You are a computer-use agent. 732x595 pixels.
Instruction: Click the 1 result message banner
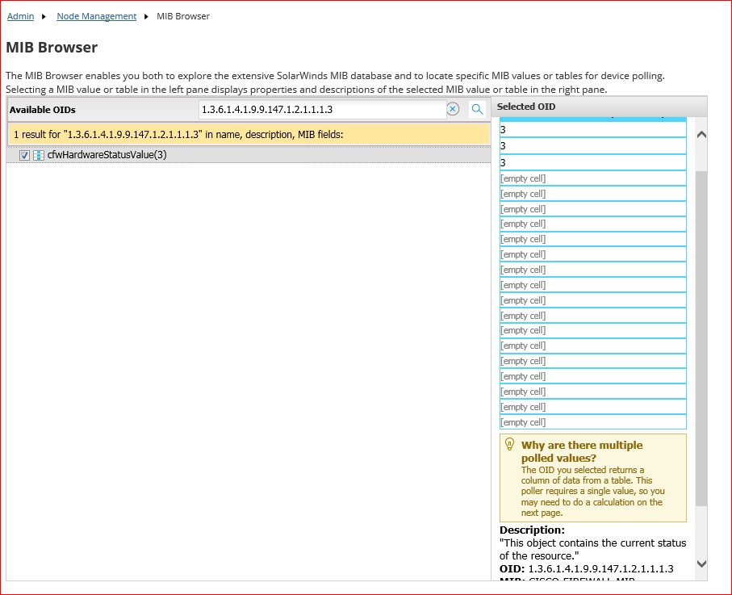(249, 135)
